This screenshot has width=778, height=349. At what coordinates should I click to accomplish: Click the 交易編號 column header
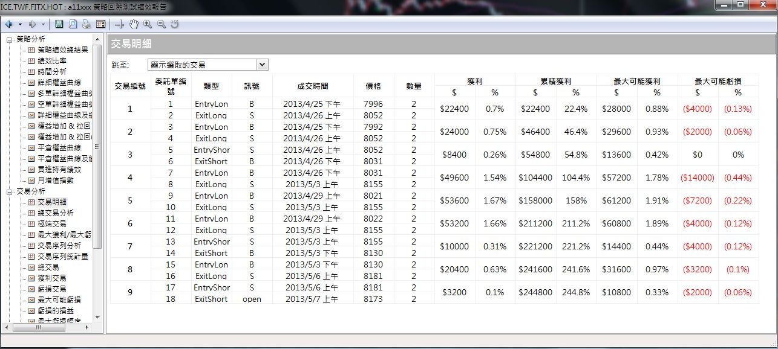pyautogui.click(x=130, y=86)
